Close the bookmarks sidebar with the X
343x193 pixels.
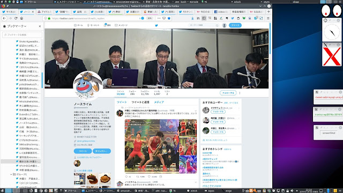pos(40,26)
